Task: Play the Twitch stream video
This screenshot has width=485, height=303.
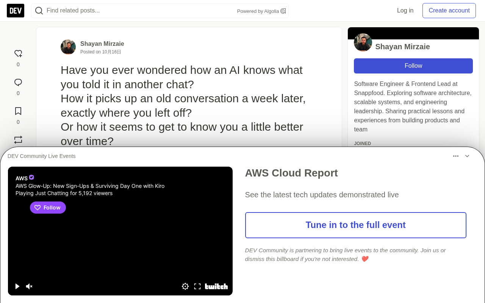Action: click(17, 286)
